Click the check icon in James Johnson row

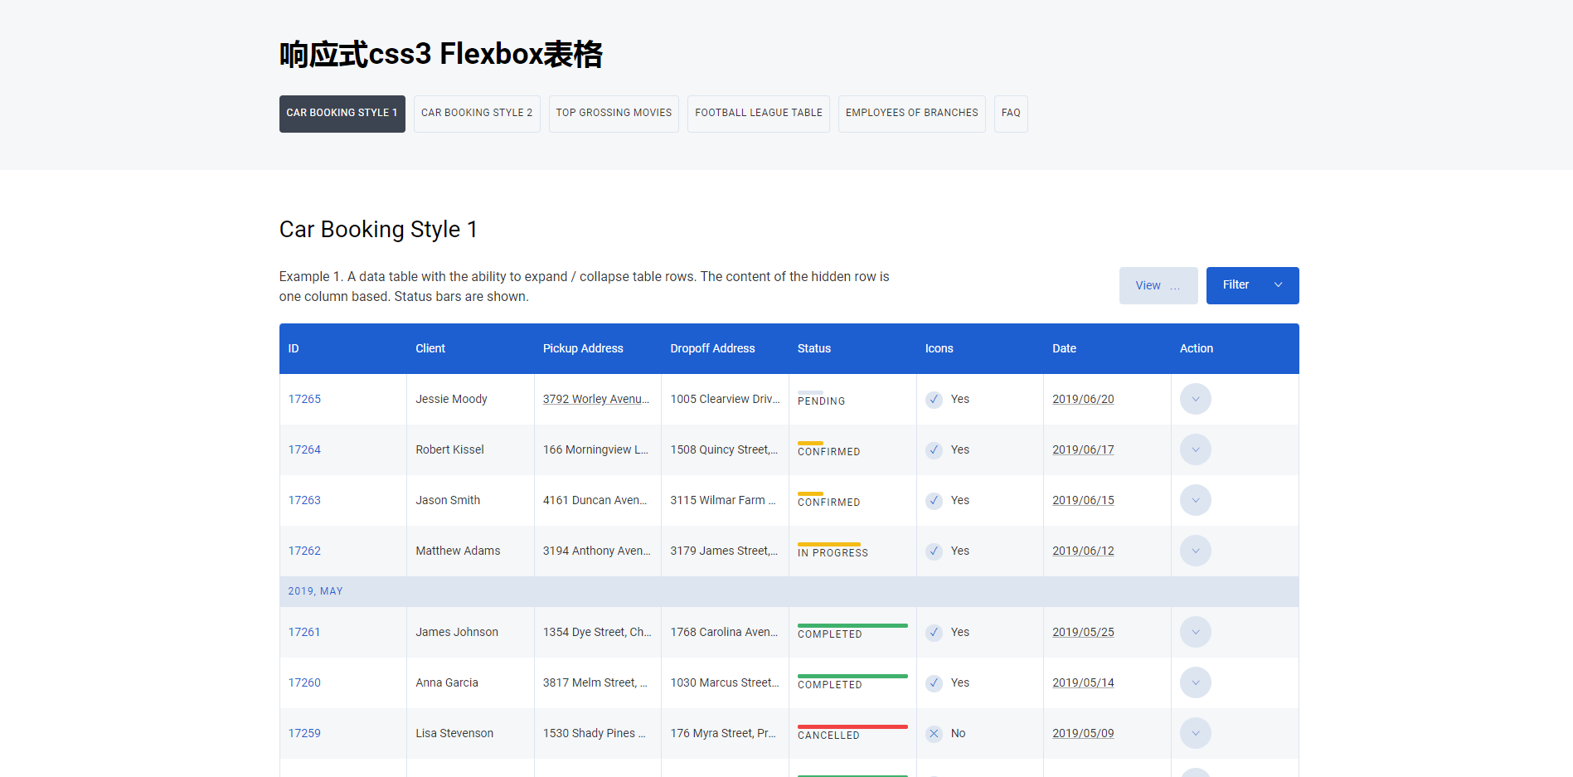click(934, 633)
